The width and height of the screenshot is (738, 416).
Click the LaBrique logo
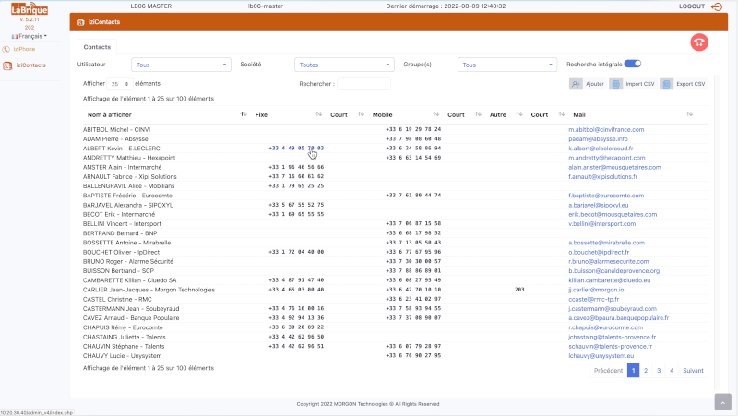tap(30, 9)
